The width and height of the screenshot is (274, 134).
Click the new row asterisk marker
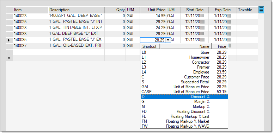[10, 58]
